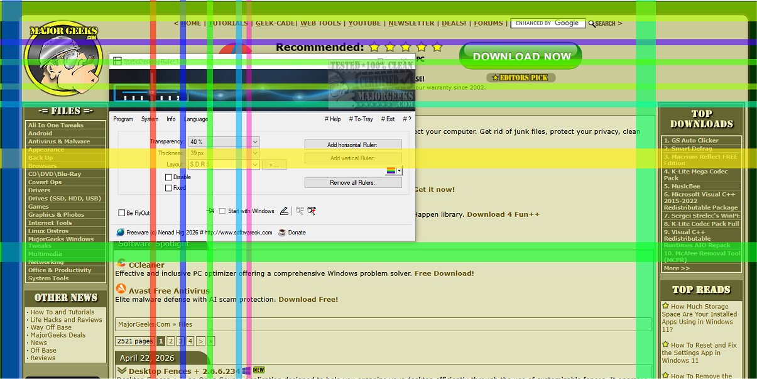Open FORUMS in top navigation
Screen dimensions: 757x379
pyautogui.click(x=489, y=23)
